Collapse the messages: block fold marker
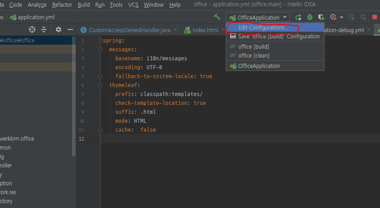380x208 pixels. point(100,50)
